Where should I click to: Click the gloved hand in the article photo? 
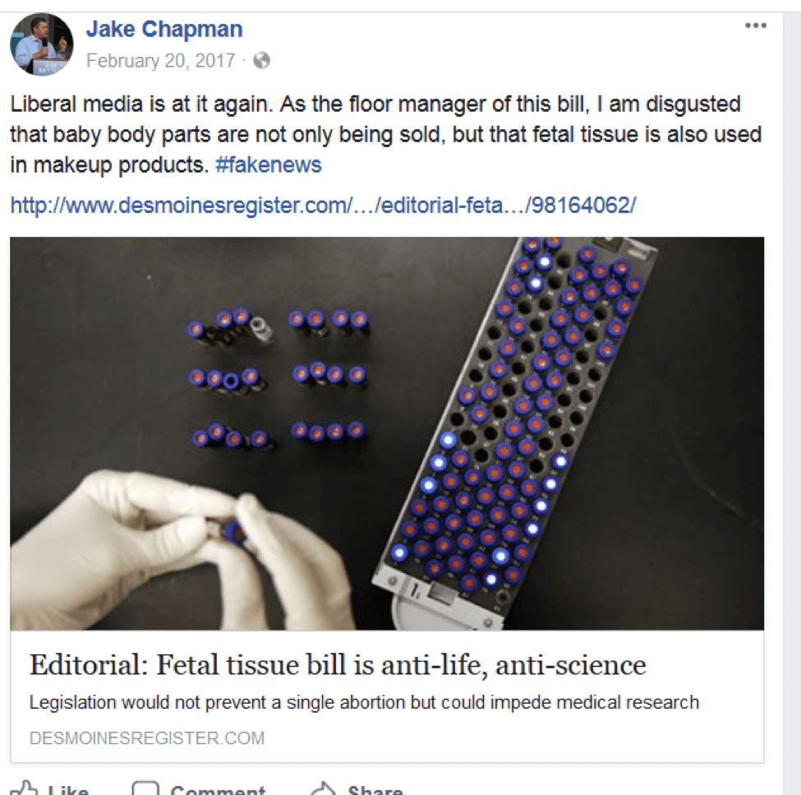pyautogui.click(x=164, y=543)
